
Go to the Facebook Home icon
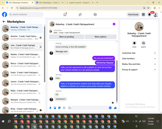[65, 15]
